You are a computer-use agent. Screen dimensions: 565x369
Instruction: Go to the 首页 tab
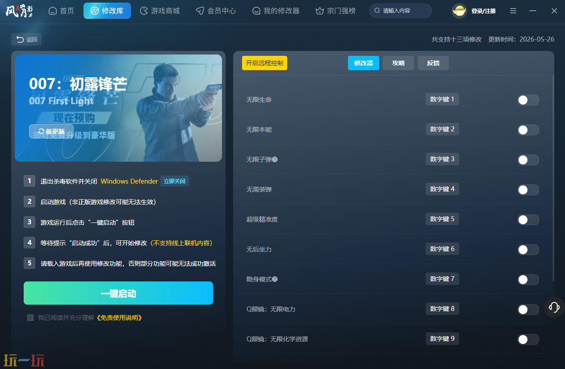pos(61,11)
